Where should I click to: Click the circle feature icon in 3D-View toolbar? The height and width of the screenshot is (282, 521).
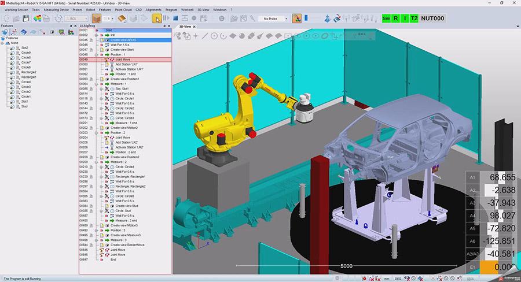(x=214, y=36)
